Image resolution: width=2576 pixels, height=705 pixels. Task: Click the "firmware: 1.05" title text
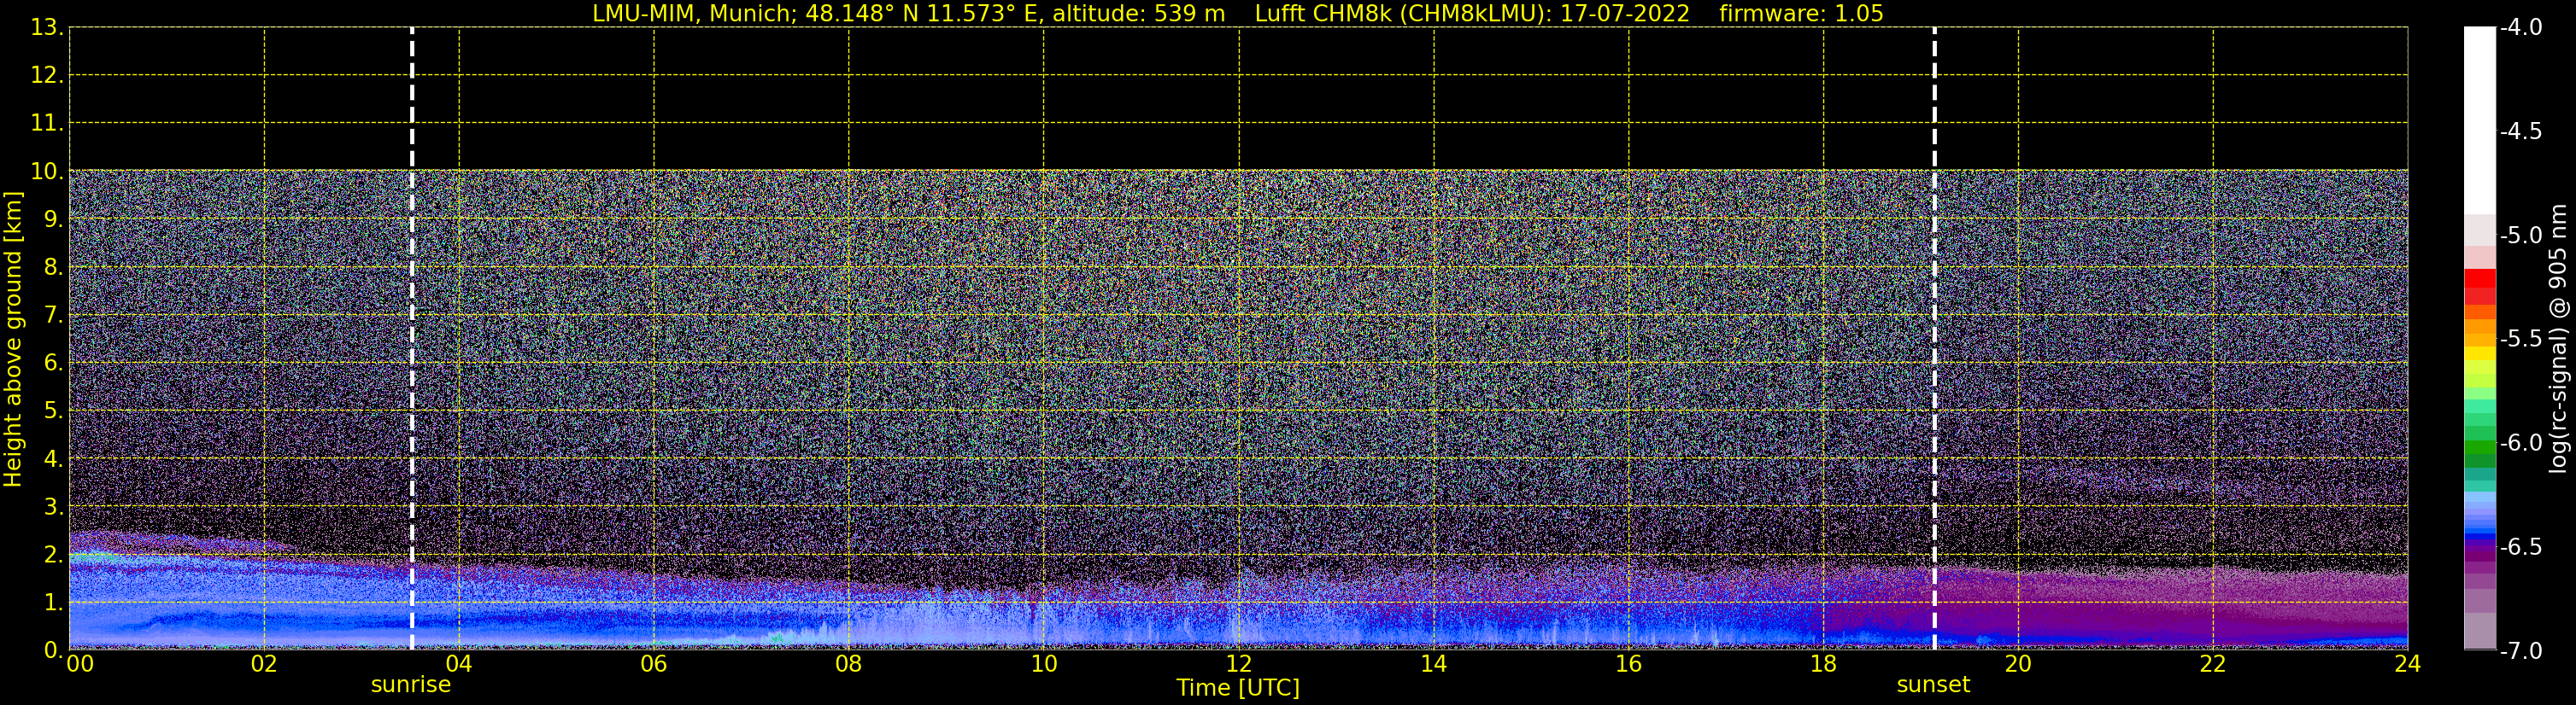coord(1801,14)
